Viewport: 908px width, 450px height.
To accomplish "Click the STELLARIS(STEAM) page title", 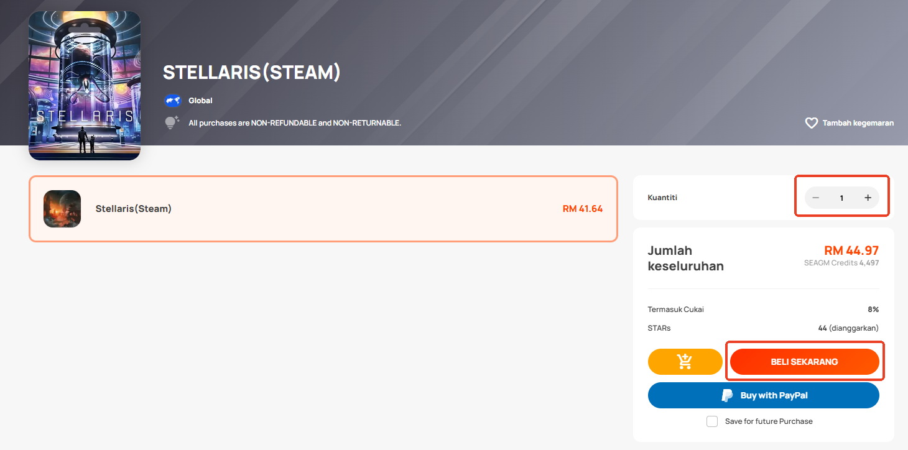I will tap(252, 72).
